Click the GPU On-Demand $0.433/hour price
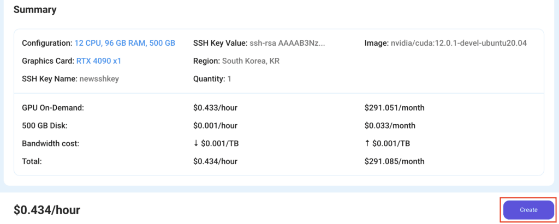 pos(215,107)
